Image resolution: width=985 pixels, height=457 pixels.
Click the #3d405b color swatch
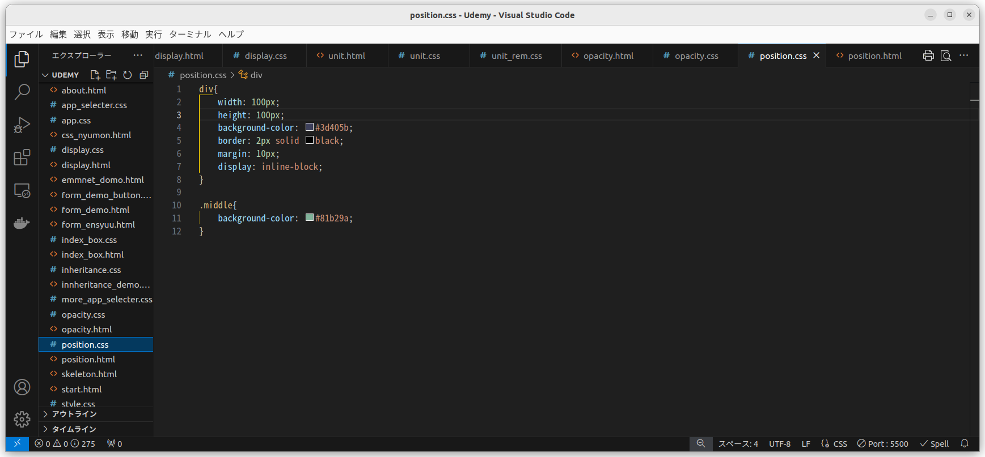point(310,127)
